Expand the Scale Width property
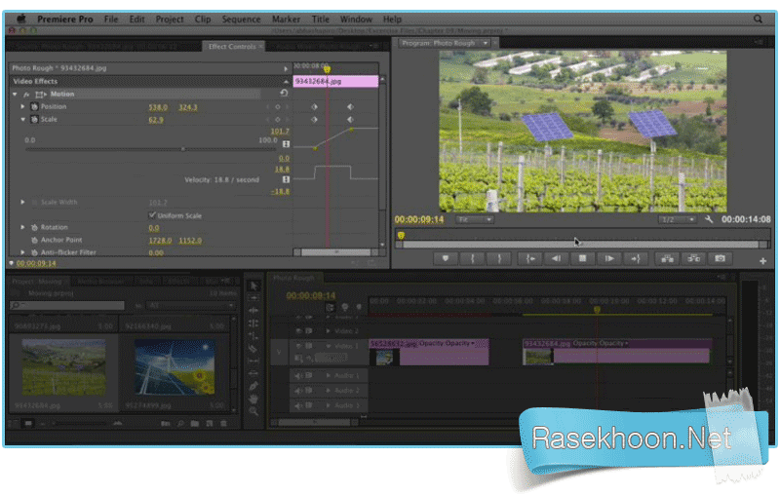780x496 pixels. click(22, 202)
